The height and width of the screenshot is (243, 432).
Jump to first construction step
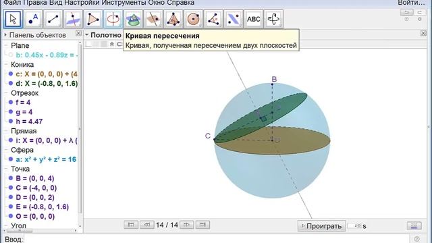(131, 225)
